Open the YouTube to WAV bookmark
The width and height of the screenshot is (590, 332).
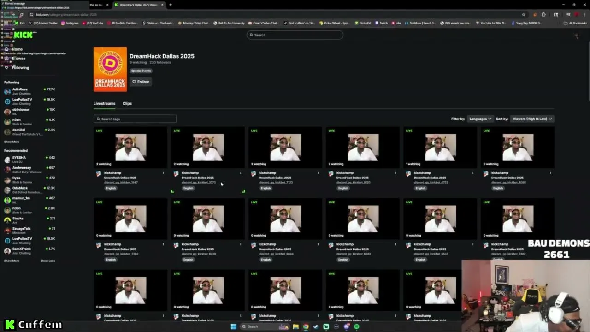point(490,23)
